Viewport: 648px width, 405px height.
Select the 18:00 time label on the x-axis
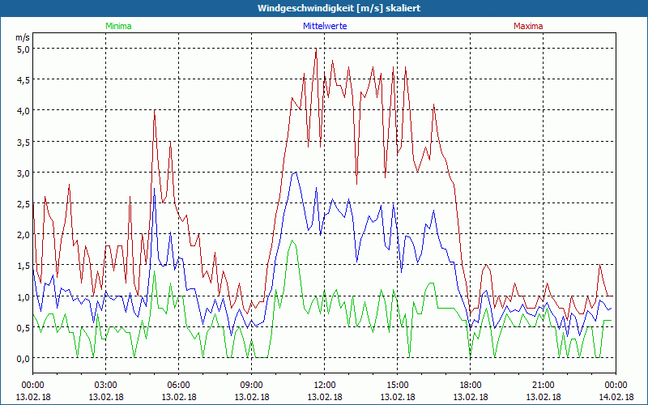tap(470, 385)
